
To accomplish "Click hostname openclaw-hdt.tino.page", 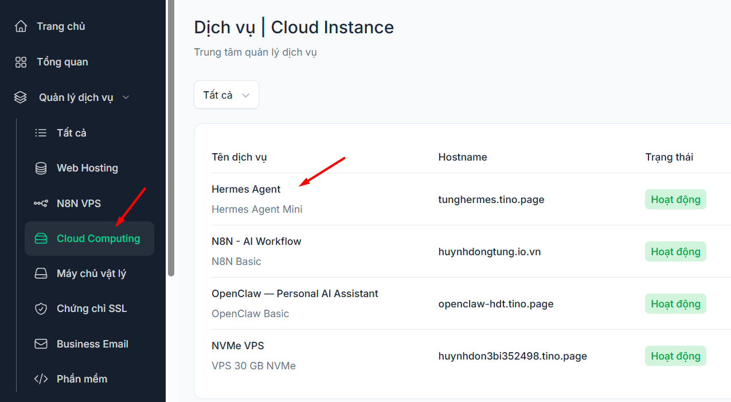I will (496, 304).
